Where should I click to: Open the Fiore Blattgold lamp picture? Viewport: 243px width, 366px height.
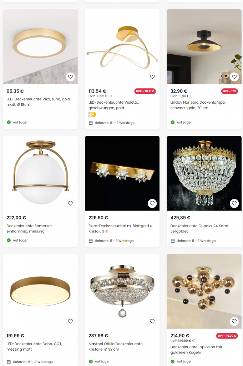(x=122, y=173)
